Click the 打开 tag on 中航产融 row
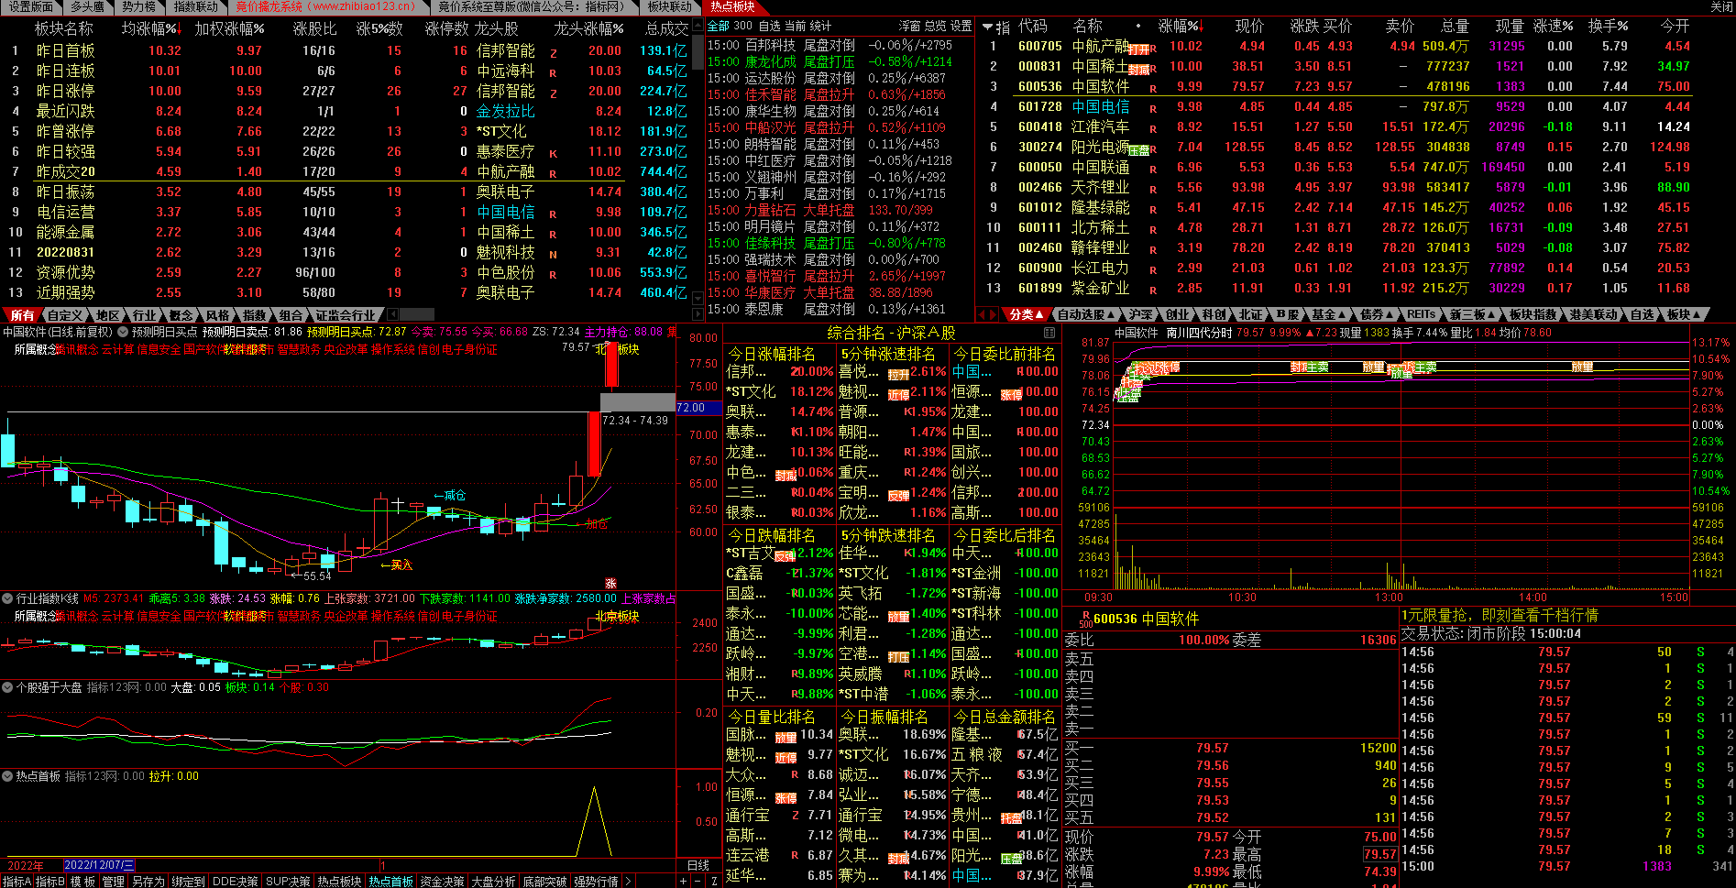1736x888 pixels. pyautogui.click(x=1137, y=49)
